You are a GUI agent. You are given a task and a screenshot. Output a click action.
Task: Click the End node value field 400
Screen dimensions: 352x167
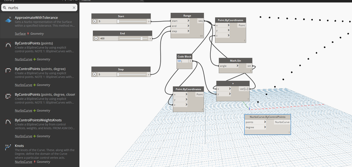coord(108,38)
